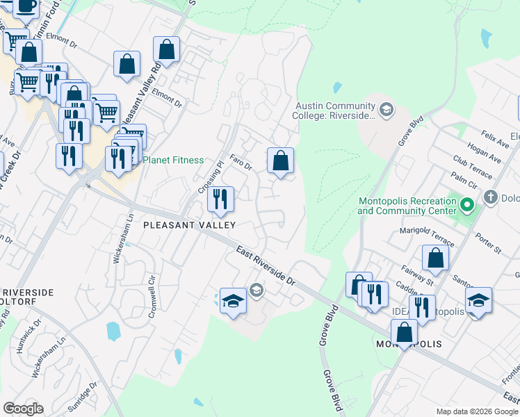Select Wickersham Ln label near Pleasant Valley

[123, 238]
